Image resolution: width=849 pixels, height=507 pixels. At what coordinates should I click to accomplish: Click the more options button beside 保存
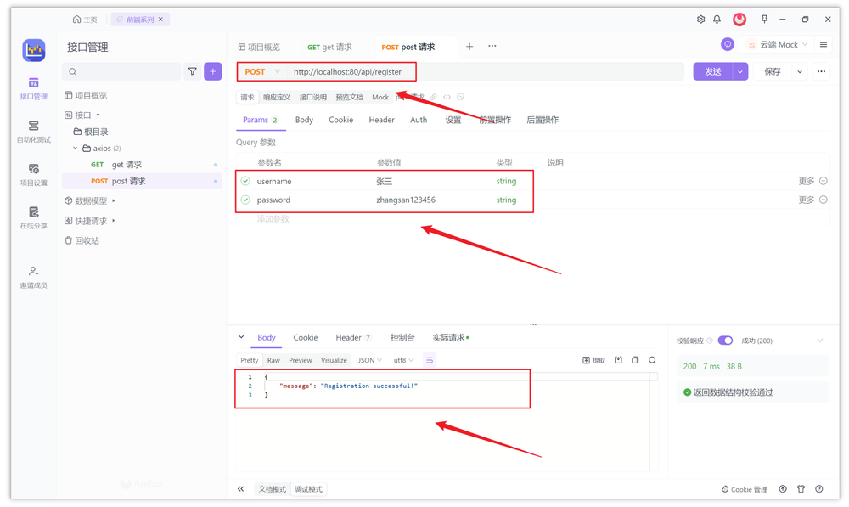click(821, 71)
